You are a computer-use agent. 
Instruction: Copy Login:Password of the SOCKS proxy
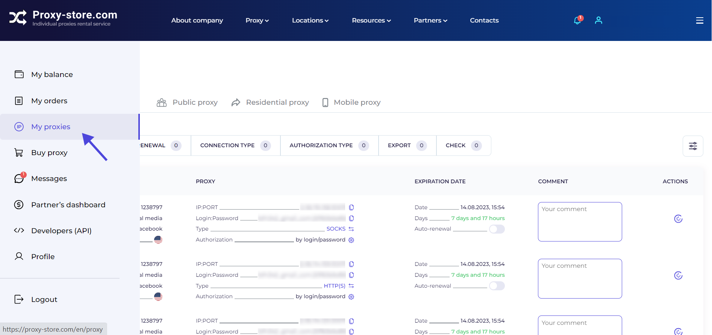351,218
